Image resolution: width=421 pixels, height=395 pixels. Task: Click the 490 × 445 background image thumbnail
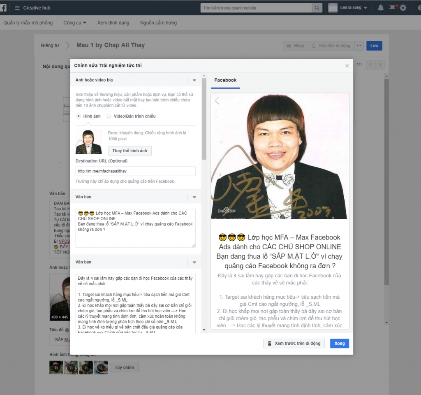[60, 297]
